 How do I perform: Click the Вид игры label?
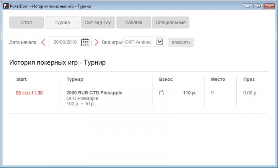(x=112, y=42)
